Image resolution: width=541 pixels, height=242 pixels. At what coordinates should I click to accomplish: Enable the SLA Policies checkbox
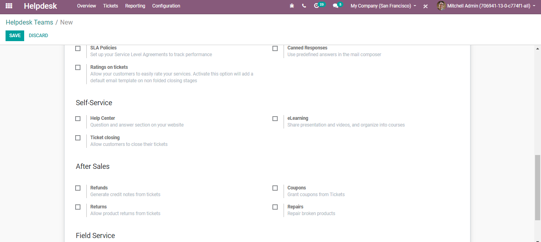(x=78, y=48)
